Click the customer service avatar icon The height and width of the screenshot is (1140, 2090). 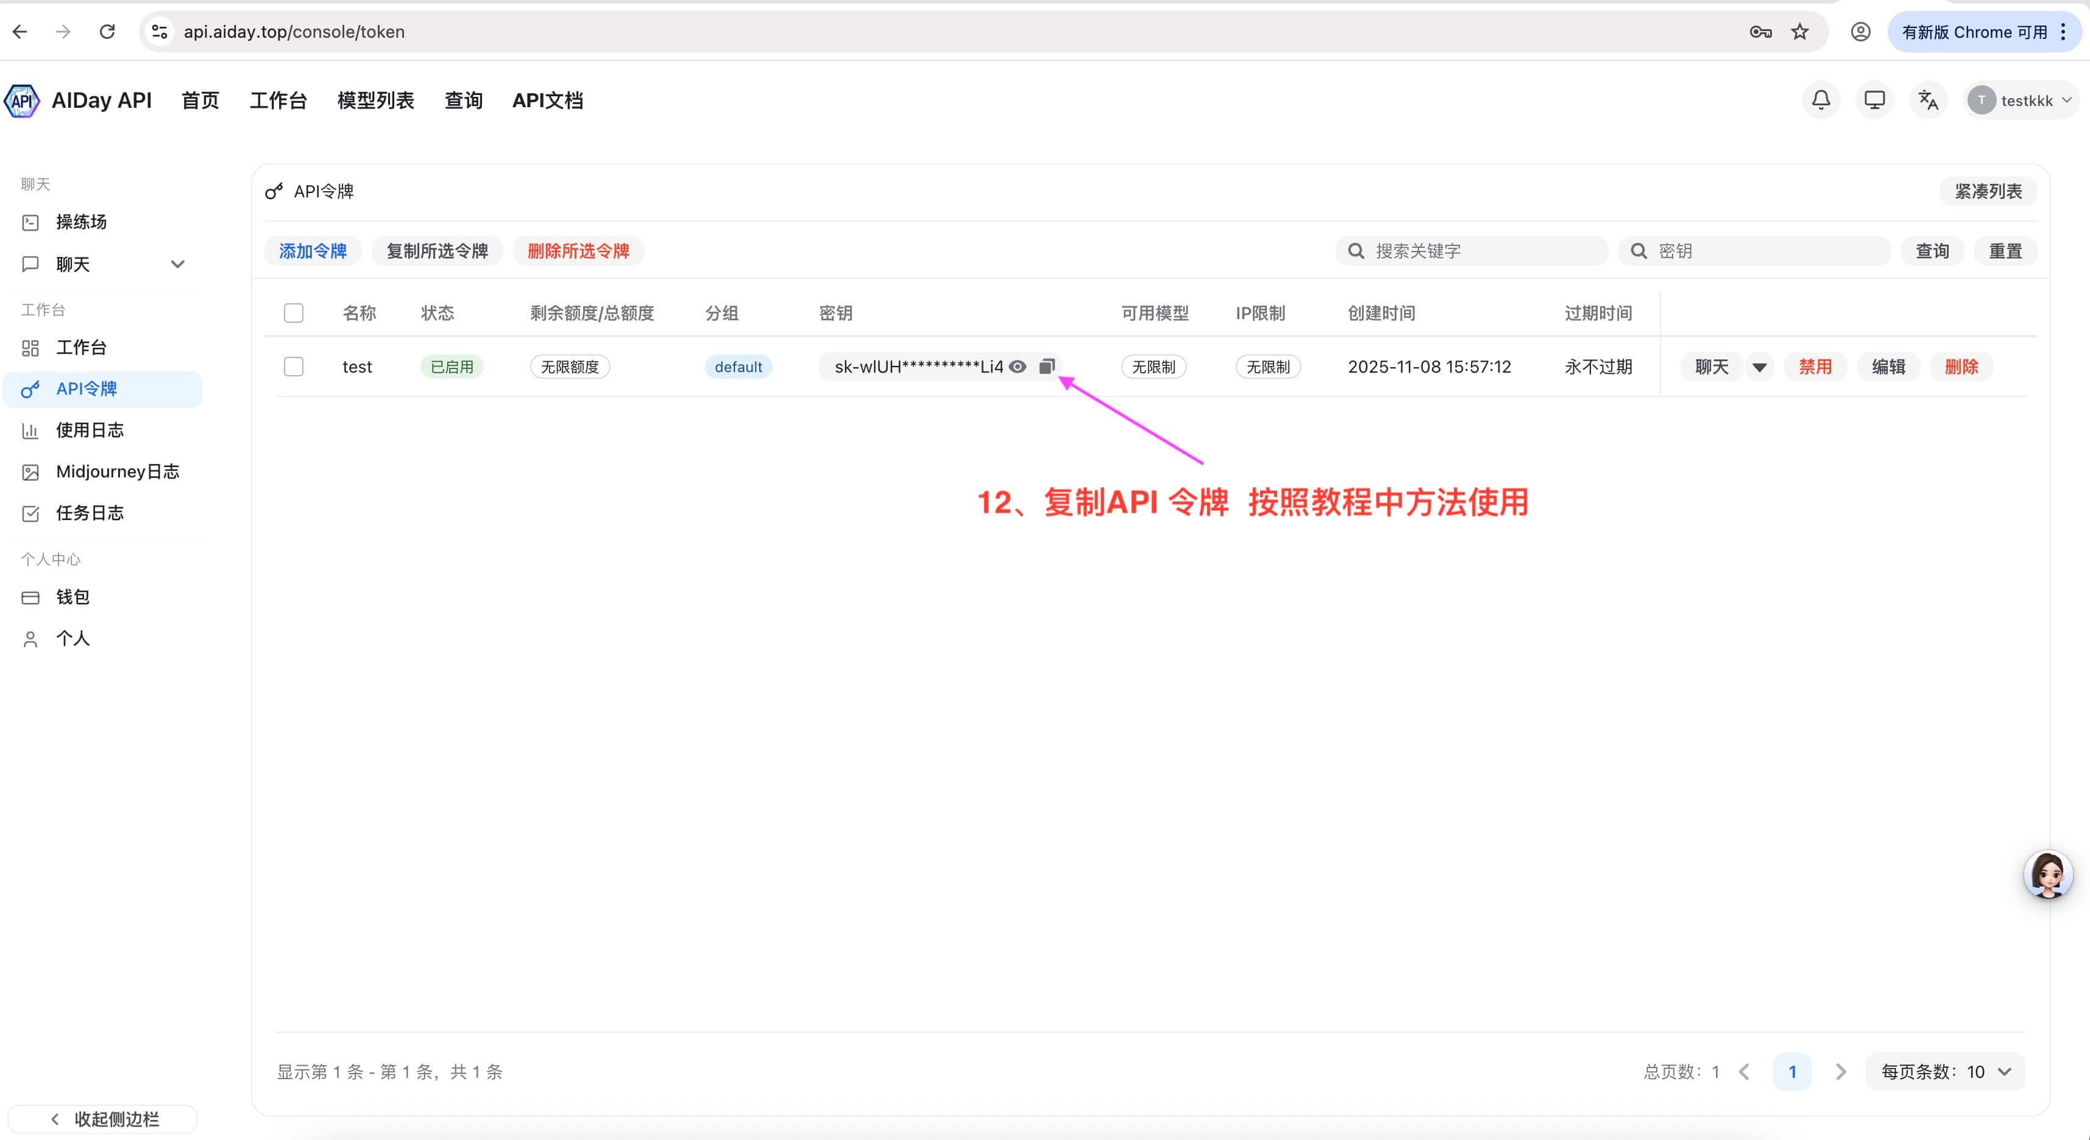click(2048, 874)
